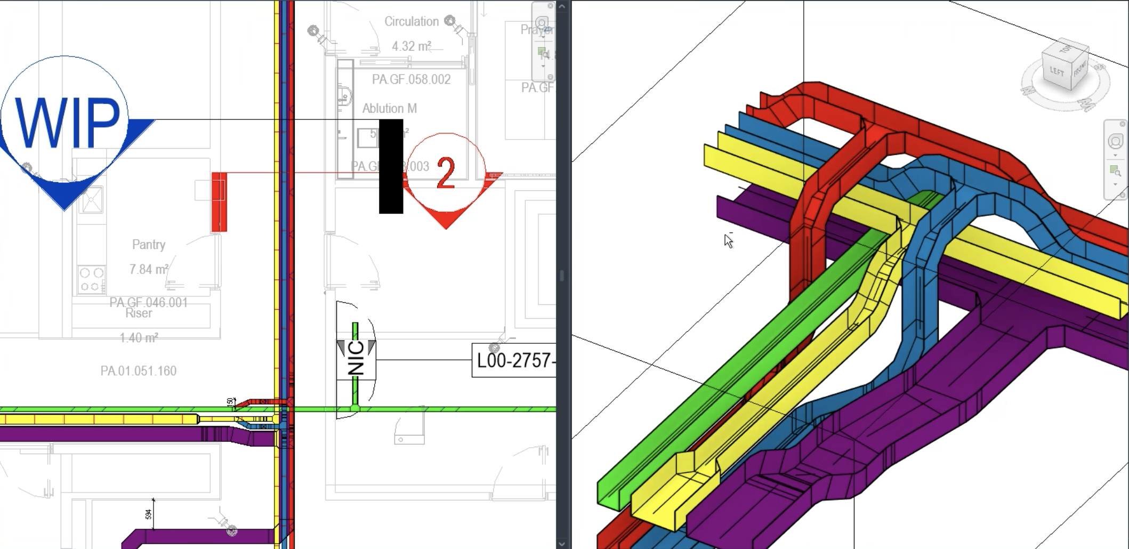Close the plan view navigation bar
This screenshot has width=1129, height=549.
tap(550, 6)
